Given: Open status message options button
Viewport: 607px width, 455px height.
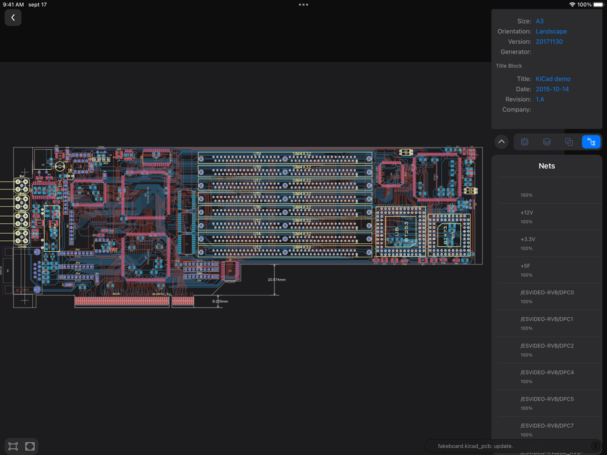Looking at the screenshot, I should click(595, 447).
